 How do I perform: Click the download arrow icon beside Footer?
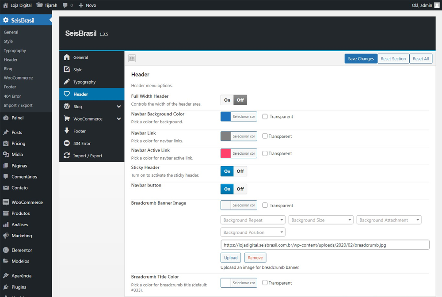tap(67, 131)
